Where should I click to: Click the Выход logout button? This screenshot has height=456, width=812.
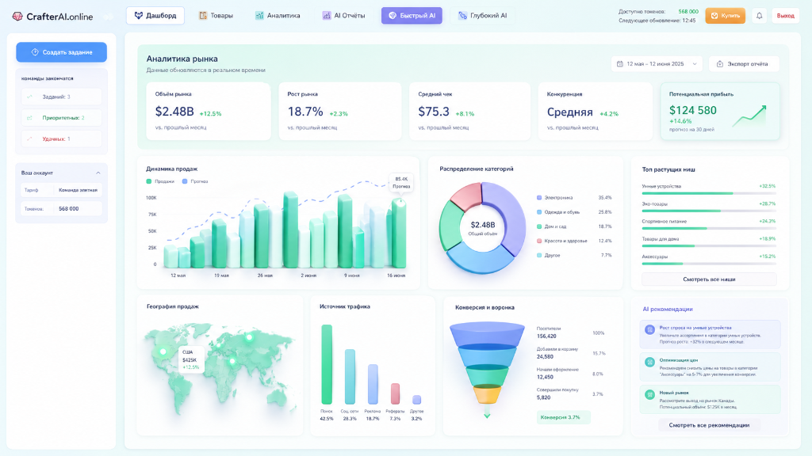[786, 16]
